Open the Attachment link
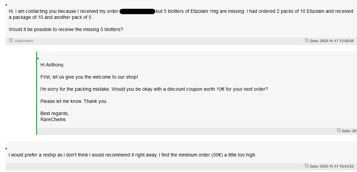 (x=24, y=41)
